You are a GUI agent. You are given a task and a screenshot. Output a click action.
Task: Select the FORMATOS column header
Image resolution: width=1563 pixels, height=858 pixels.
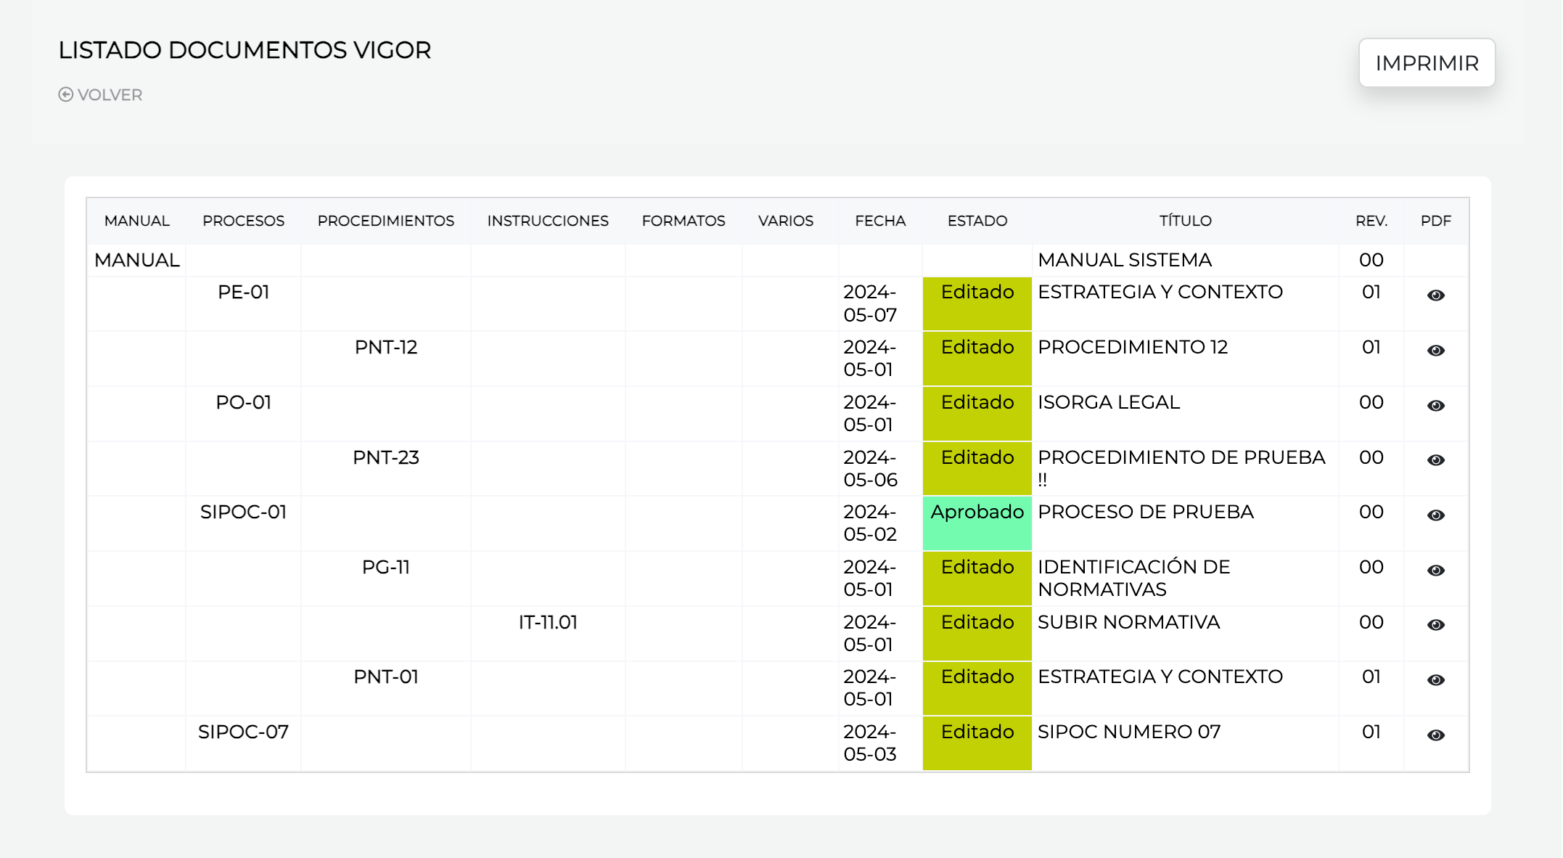[x=684, y=221]
